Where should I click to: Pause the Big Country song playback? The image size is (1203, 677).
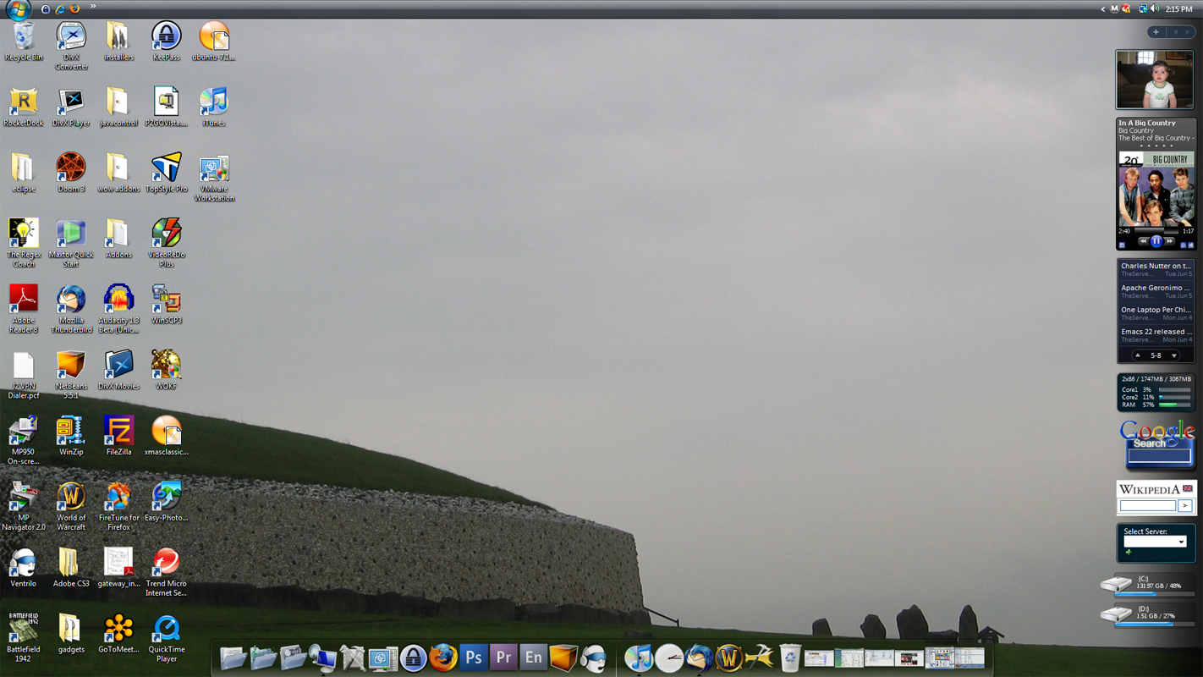tap(1156, 241)
